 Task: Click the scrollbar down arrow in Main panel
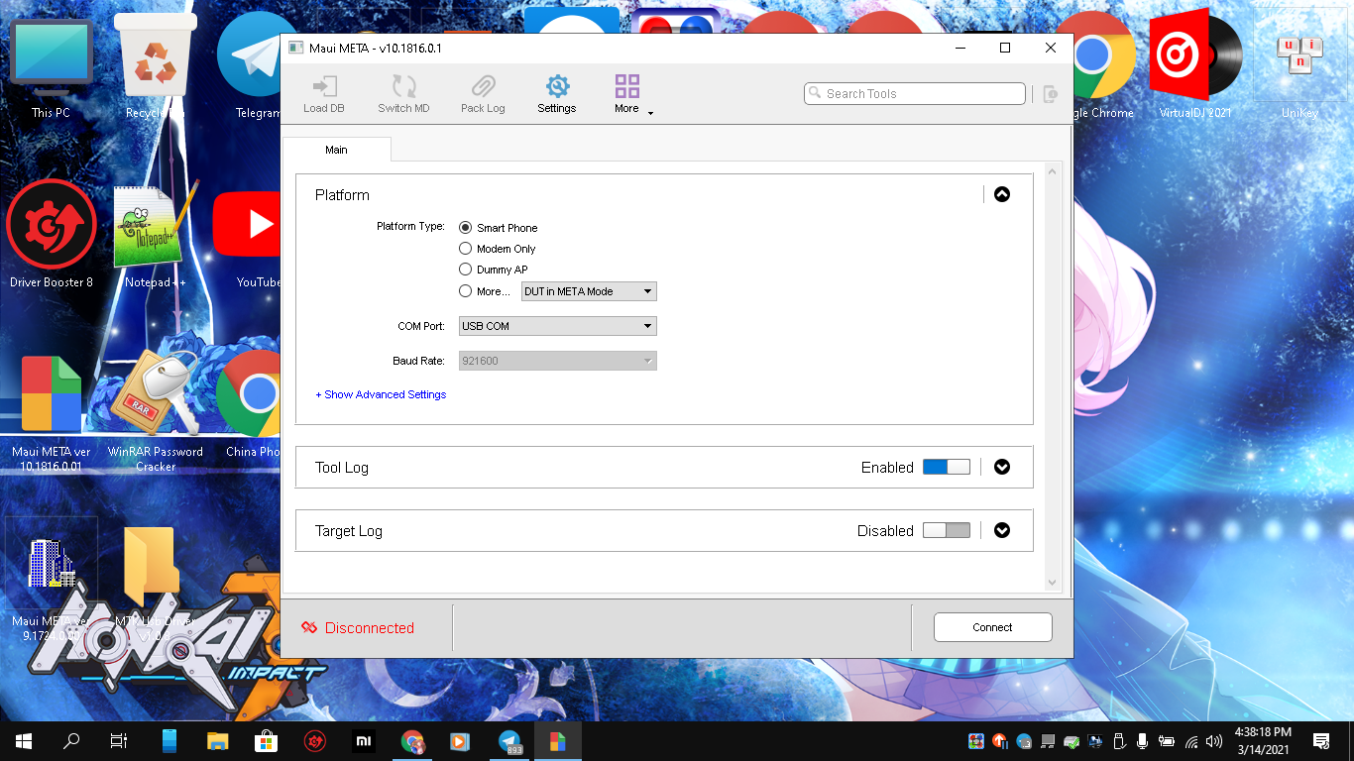click(x=1053, y=584)
